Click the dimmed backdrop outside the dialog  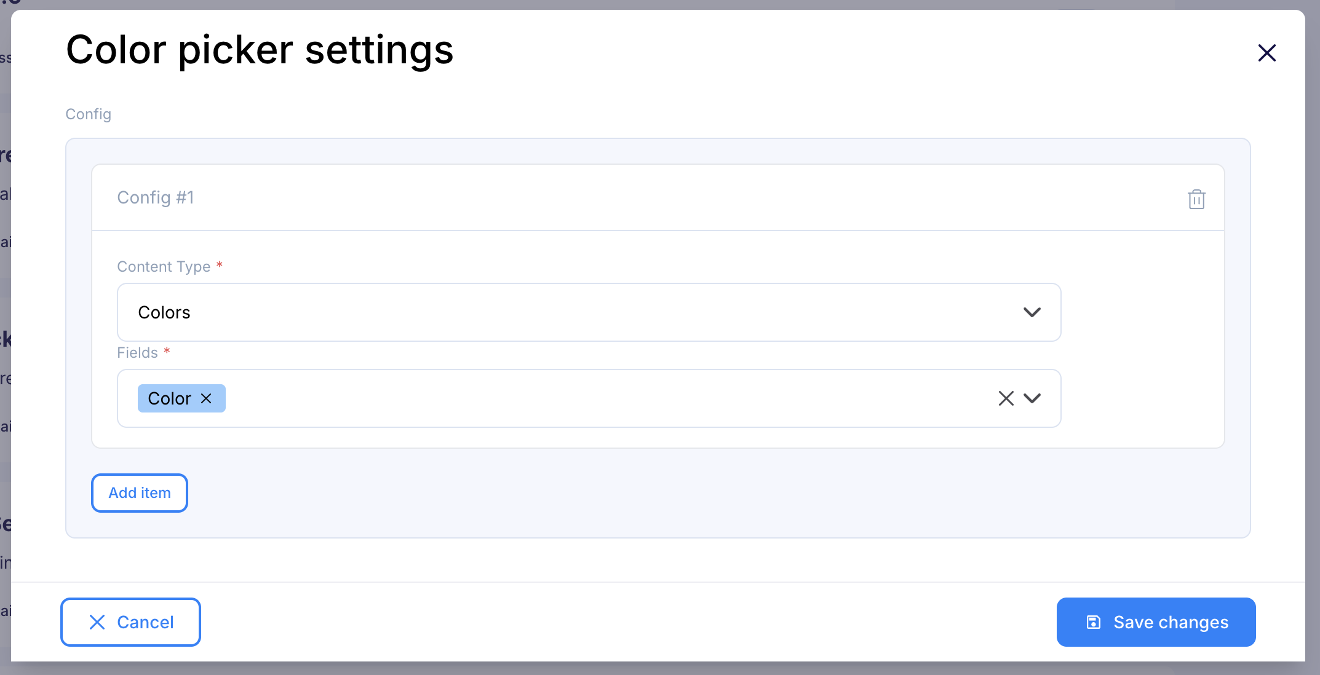click(5, 307)
